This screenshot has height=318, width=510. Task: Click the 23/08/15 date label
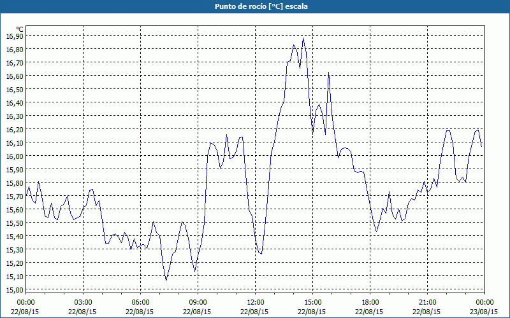(484, 312)
